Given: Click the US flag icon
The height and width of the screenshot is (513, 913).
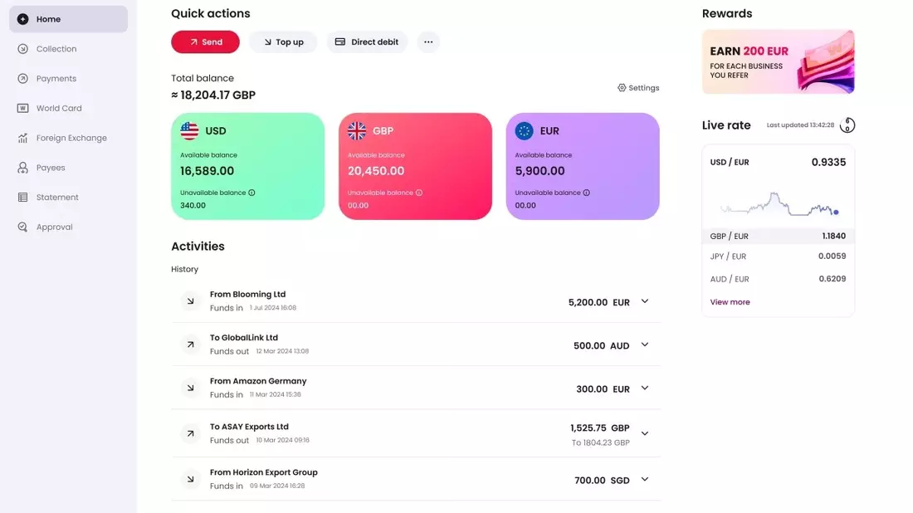Looking at the screenshot, I should tap(189, 131).
